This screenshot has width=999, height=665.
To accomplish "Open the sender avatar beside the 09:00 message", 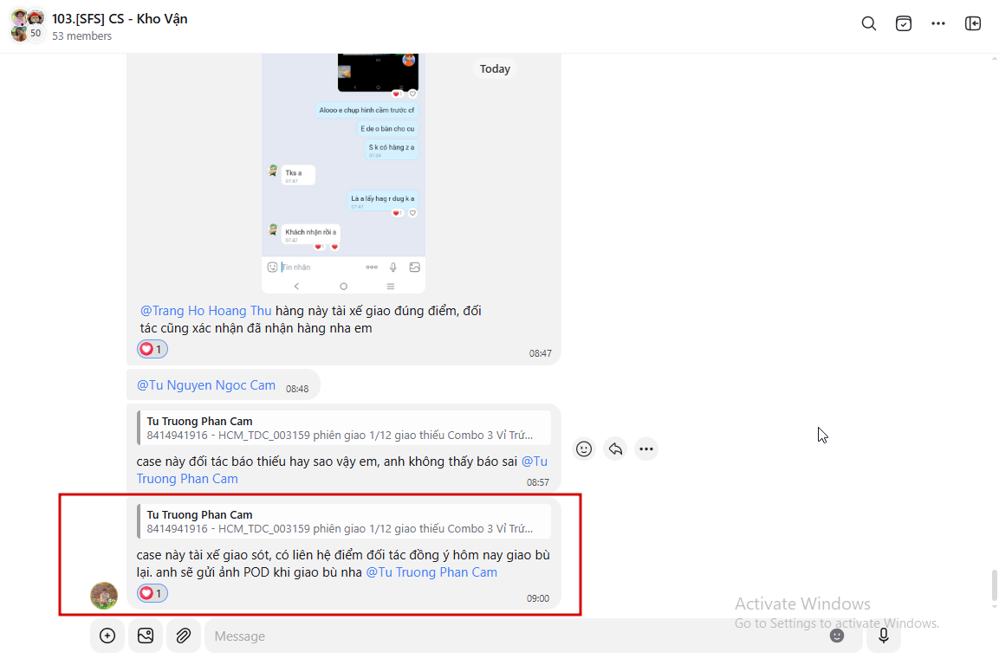I will [104, 596].
